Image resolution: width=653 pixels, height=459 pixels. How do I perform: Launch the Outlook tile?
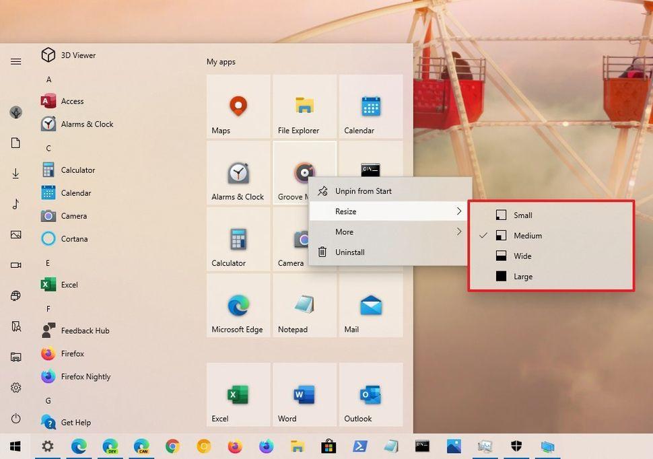371,394
